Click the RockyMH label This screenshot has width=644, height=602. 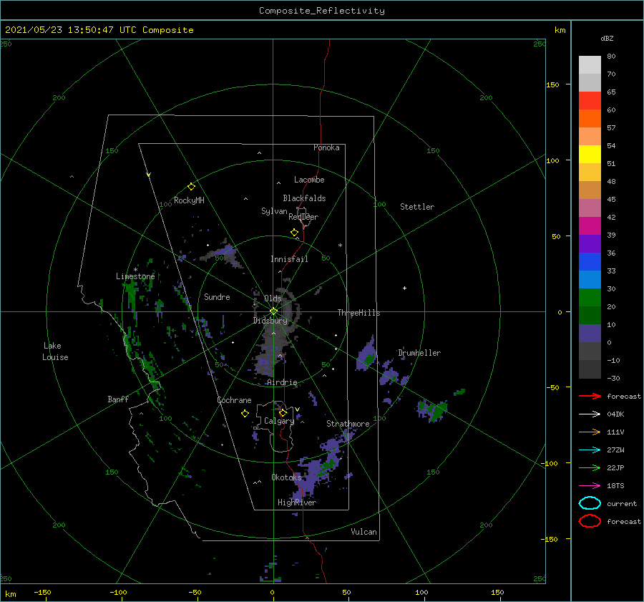tap(189, 200)
